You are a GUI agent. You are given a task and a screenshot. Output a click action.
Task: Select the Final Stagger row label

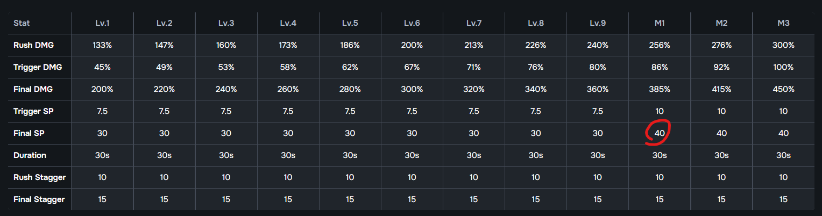pyautogui.click(x=39, y=199)
